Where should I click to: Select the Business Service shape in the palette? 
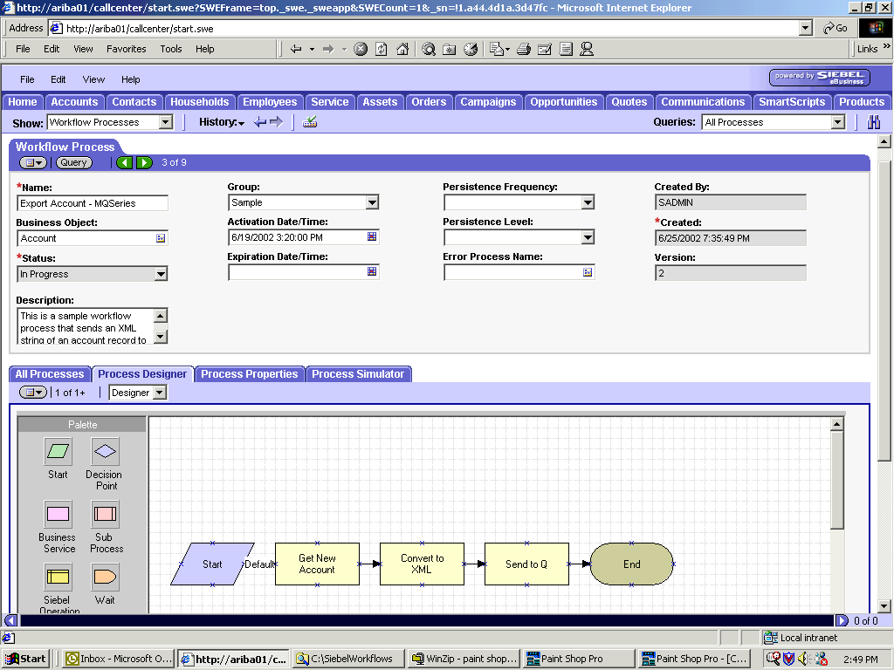(58, 512)
